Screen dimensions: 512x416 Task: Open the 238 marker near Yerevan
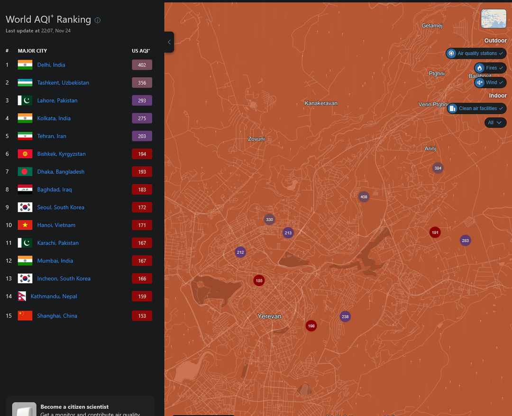(345, 317)
